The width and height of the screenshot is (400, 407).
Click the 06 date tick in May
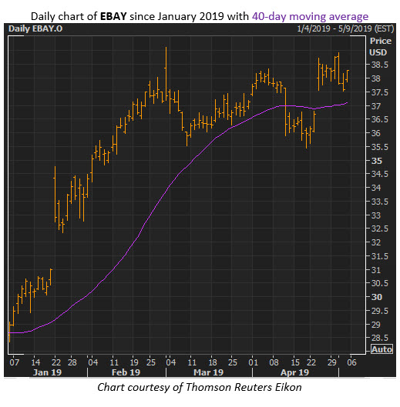point(351,362)
